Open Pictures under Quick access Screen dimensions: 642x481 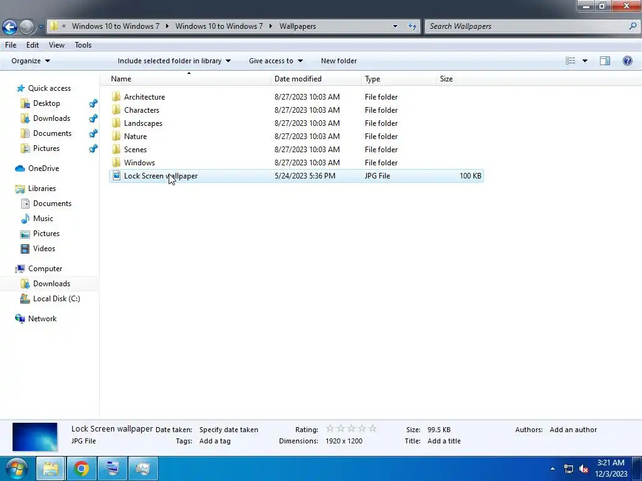click(x=41, y=148)
